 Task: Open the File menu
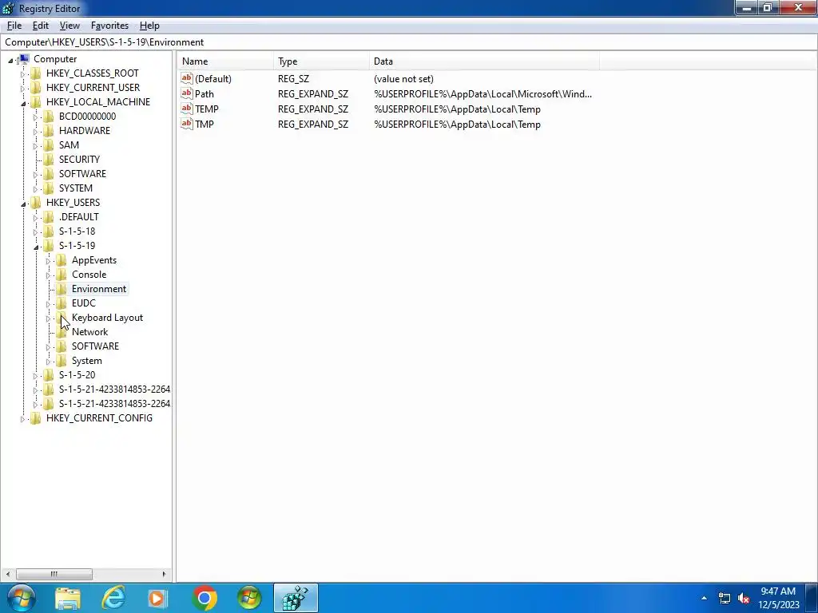(14, 26)
